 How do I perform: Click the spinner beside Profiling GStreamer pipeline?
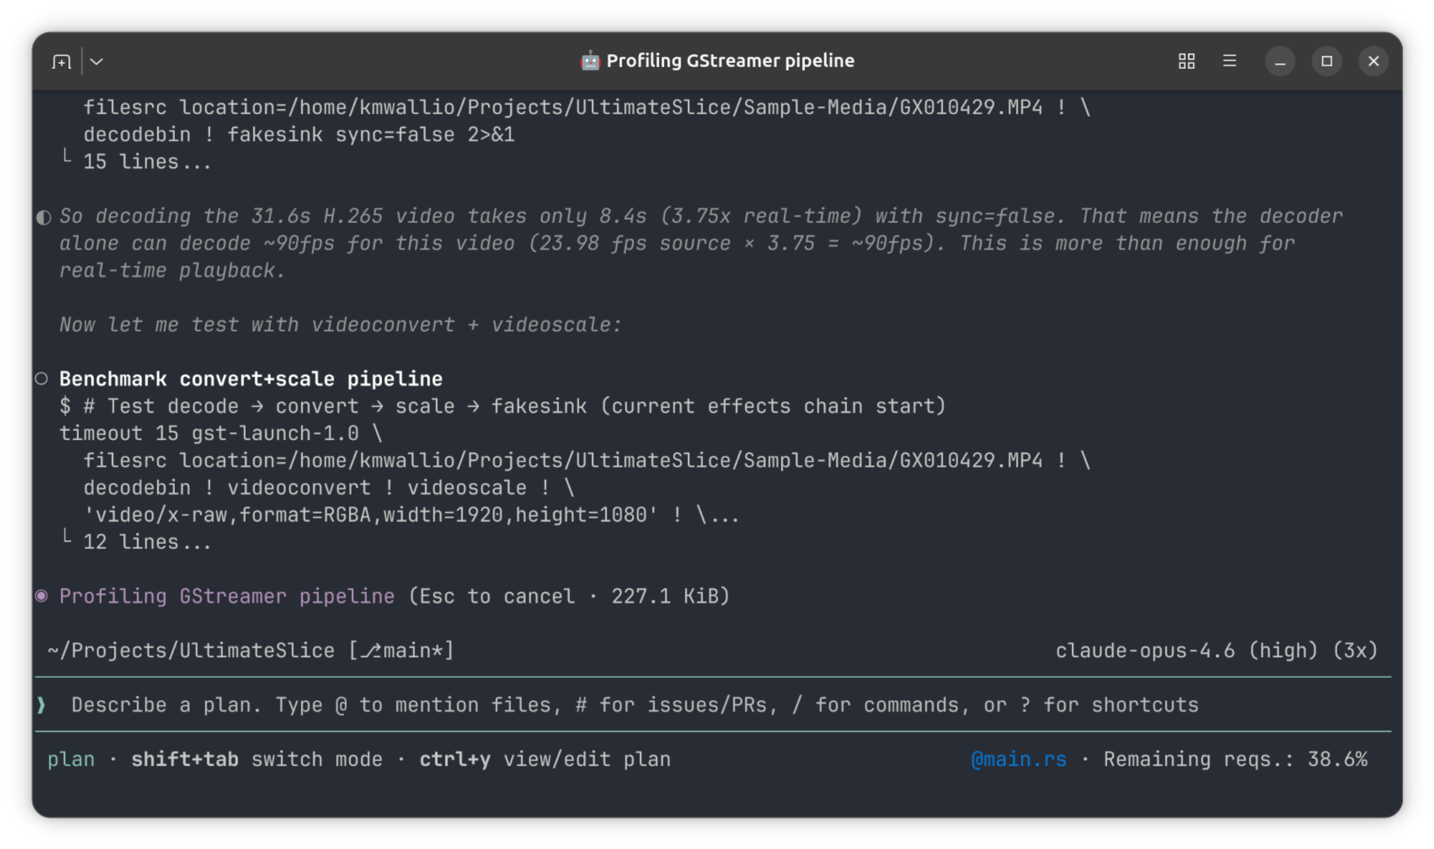[x=42, y=596]
